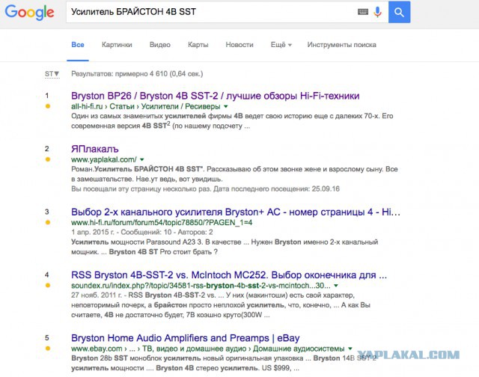Click the blue search magnifier button
Viewport: 479px width, 377px height.
click(x=399, y=12)
